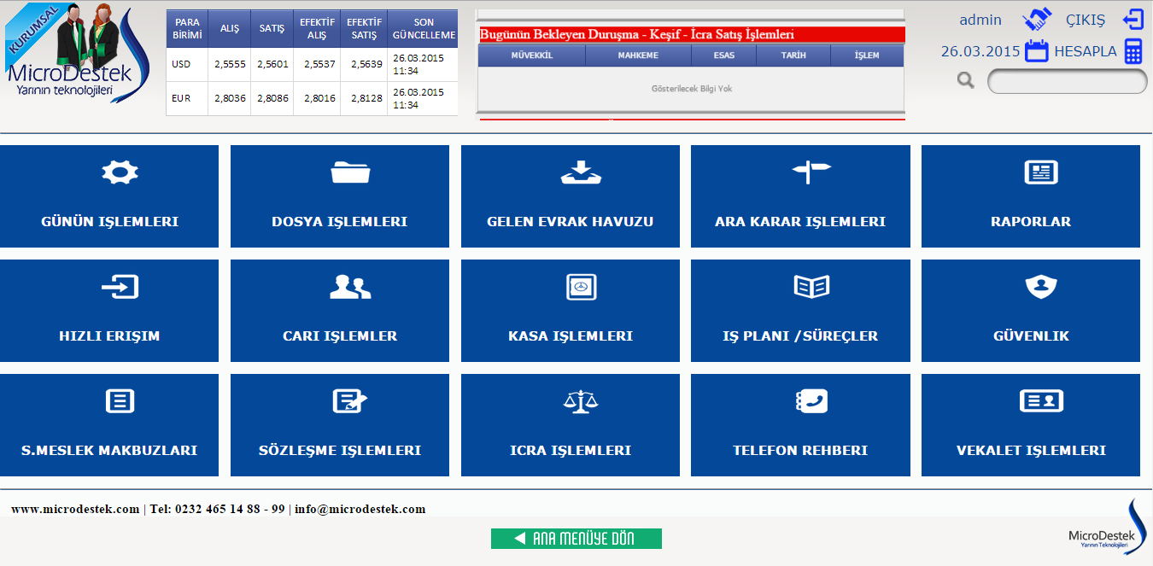Click the safe icon for Kasa İşlemleri

click(x=581, y=287)
